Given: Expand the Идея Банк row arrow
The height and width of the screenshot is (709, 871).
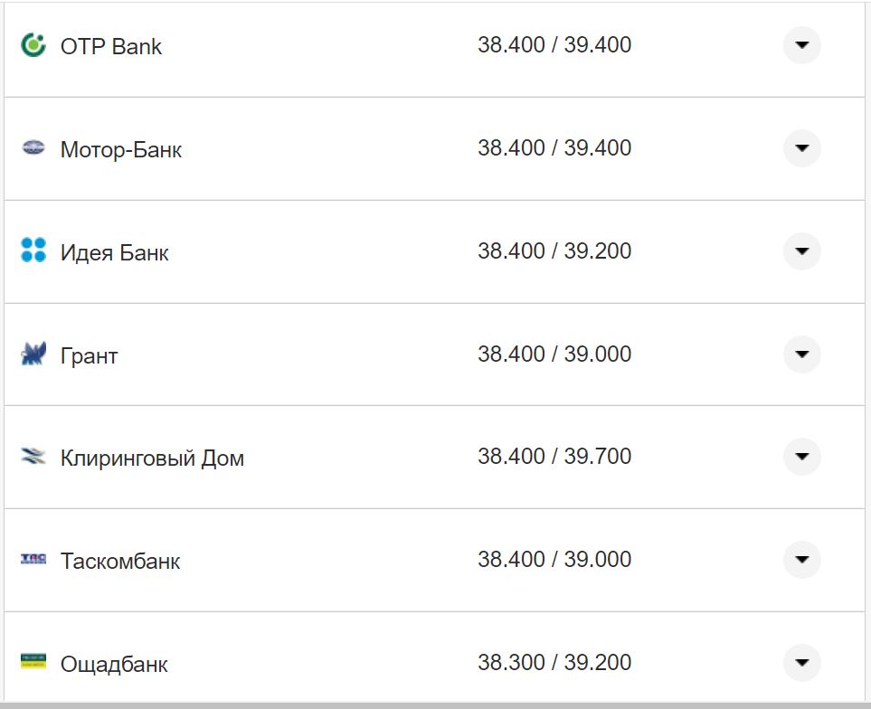Looking at the screenshot, I should (x=801, y=251).
